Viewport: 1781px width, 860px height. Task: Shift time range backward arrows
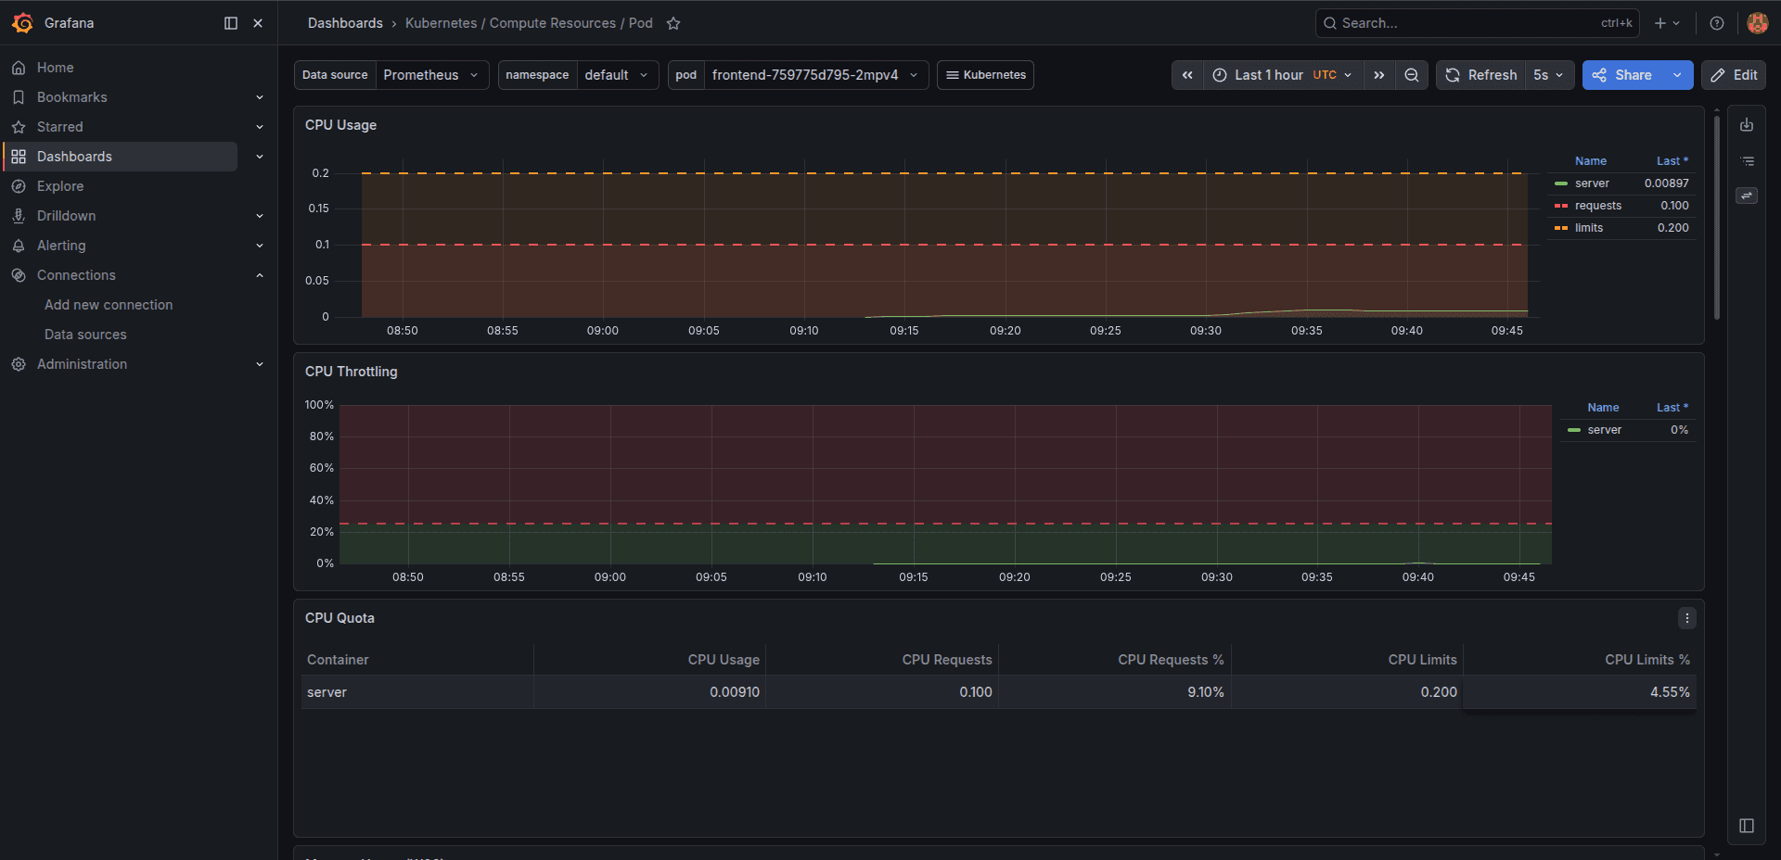[1187, 75]
